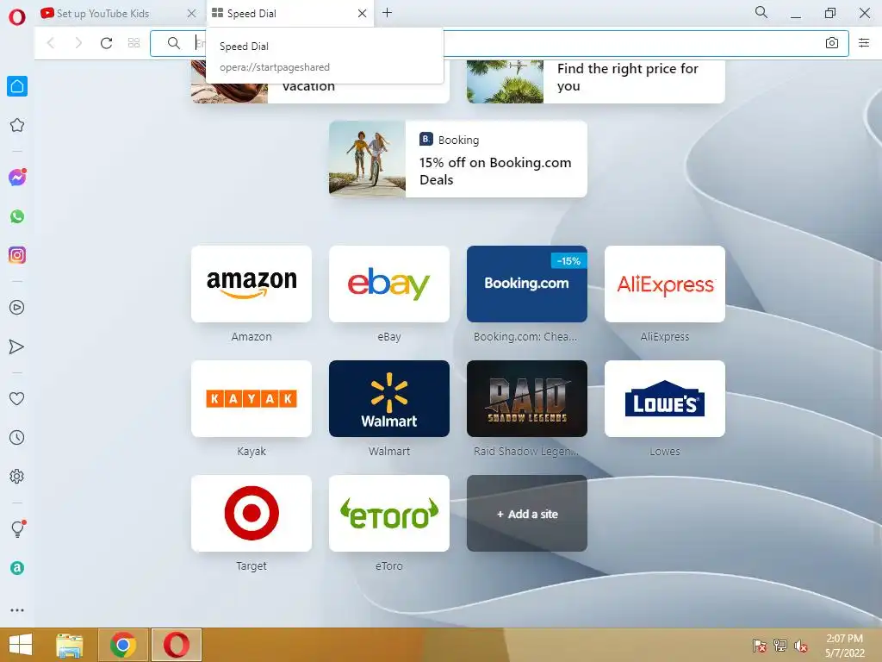The width and height of the screenshot is (882, 662).
Task: Go forward with the forward arrow
Action: pos(78,43)
